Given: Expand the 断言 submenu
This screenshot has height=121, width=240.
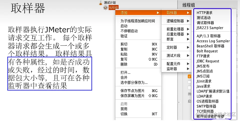Looking at the screenshot, I should (x=176, y=39).
